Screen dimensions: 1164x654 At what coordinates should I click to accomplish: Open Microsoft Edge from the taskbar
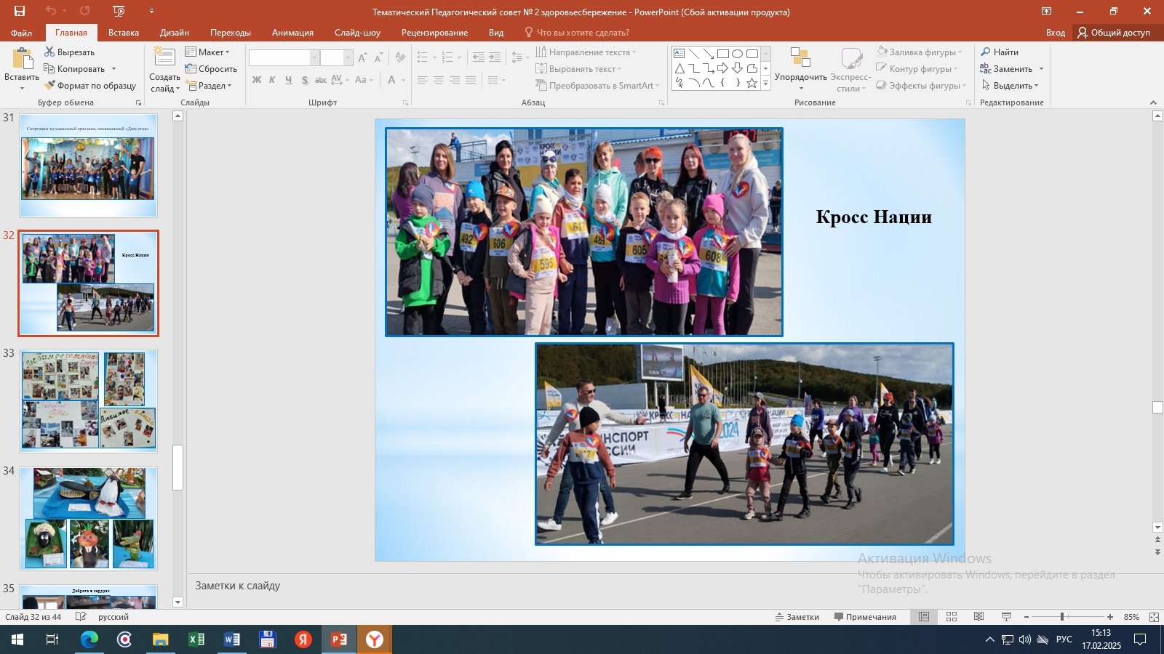89,639
